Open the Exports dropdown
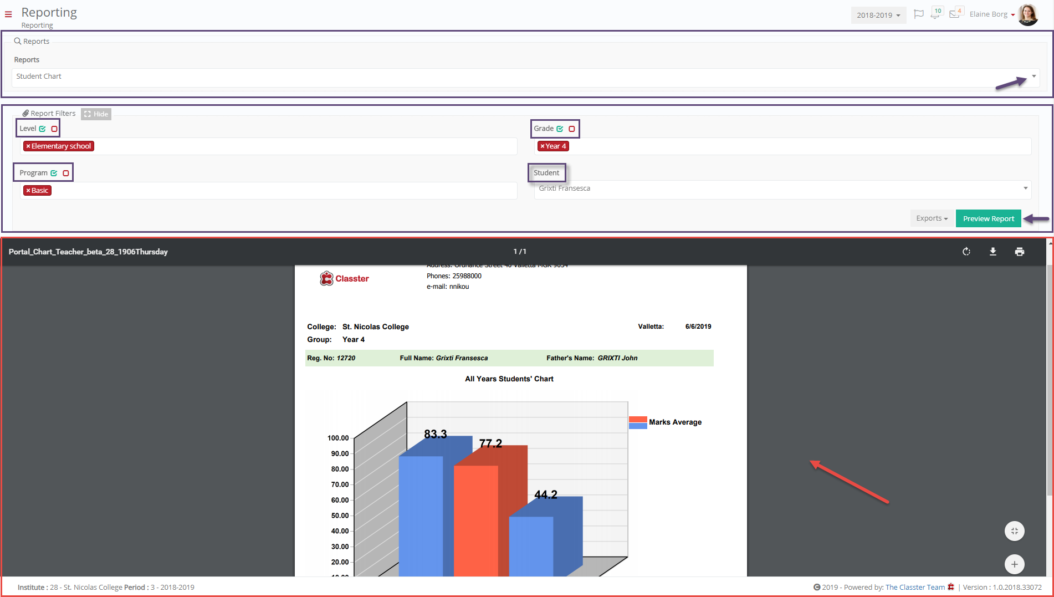The image size is (1054, 597). click(932, 218)
